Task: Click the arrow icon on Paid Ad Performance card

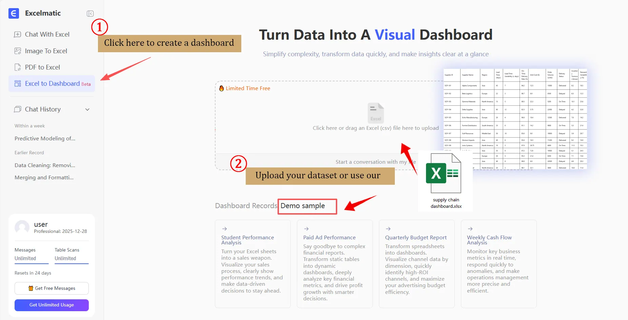Action: pyautogui.click(x=306, y=228)
